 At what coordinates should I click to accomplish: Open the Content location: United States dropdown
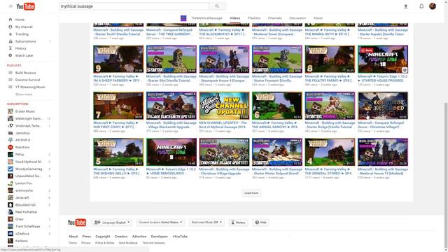pos(160,223)
